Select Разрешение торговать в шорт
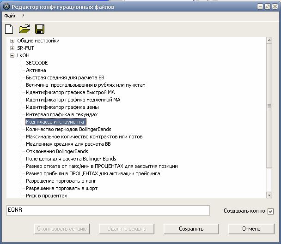The height and width of the screenshot is (244, 281). [62, 188]
